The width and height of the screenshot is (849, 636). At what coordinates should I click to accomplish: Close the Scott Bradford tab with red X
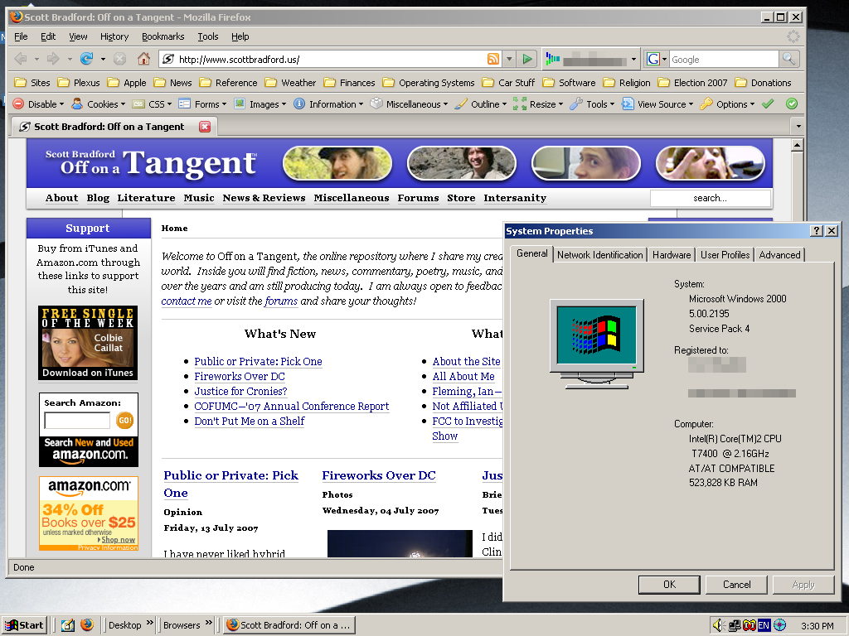tap(205, 127)
